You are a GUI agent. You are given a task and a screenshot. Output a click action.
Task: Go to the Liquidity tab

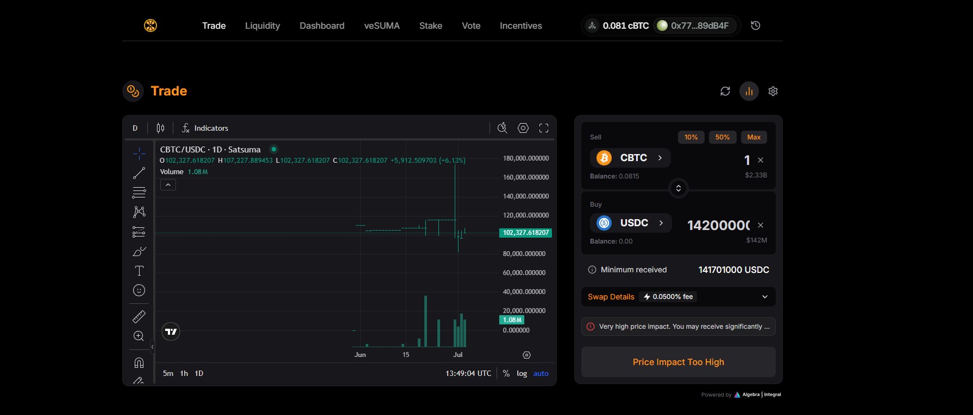262,25
